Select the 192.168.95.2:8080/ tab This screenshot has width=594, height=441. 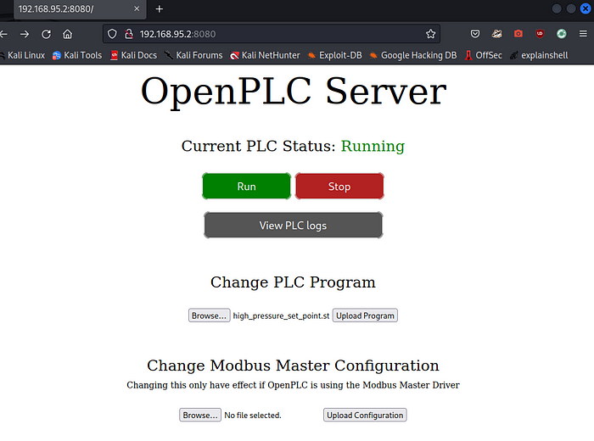(x=80, y=9)
